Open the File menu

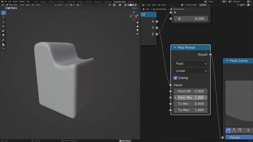[x=6, y=2]
